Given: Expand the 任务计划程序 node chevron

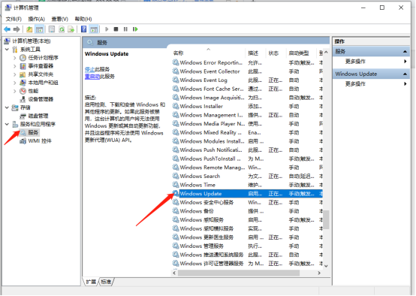Looking at the screenshot, I should coord(15,58).
